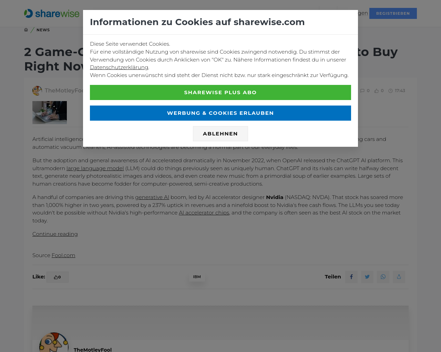The width and height of the screenshot is (441, 352).
Task: Click the REGISTRIEREN button
Action: click(393, 13)
